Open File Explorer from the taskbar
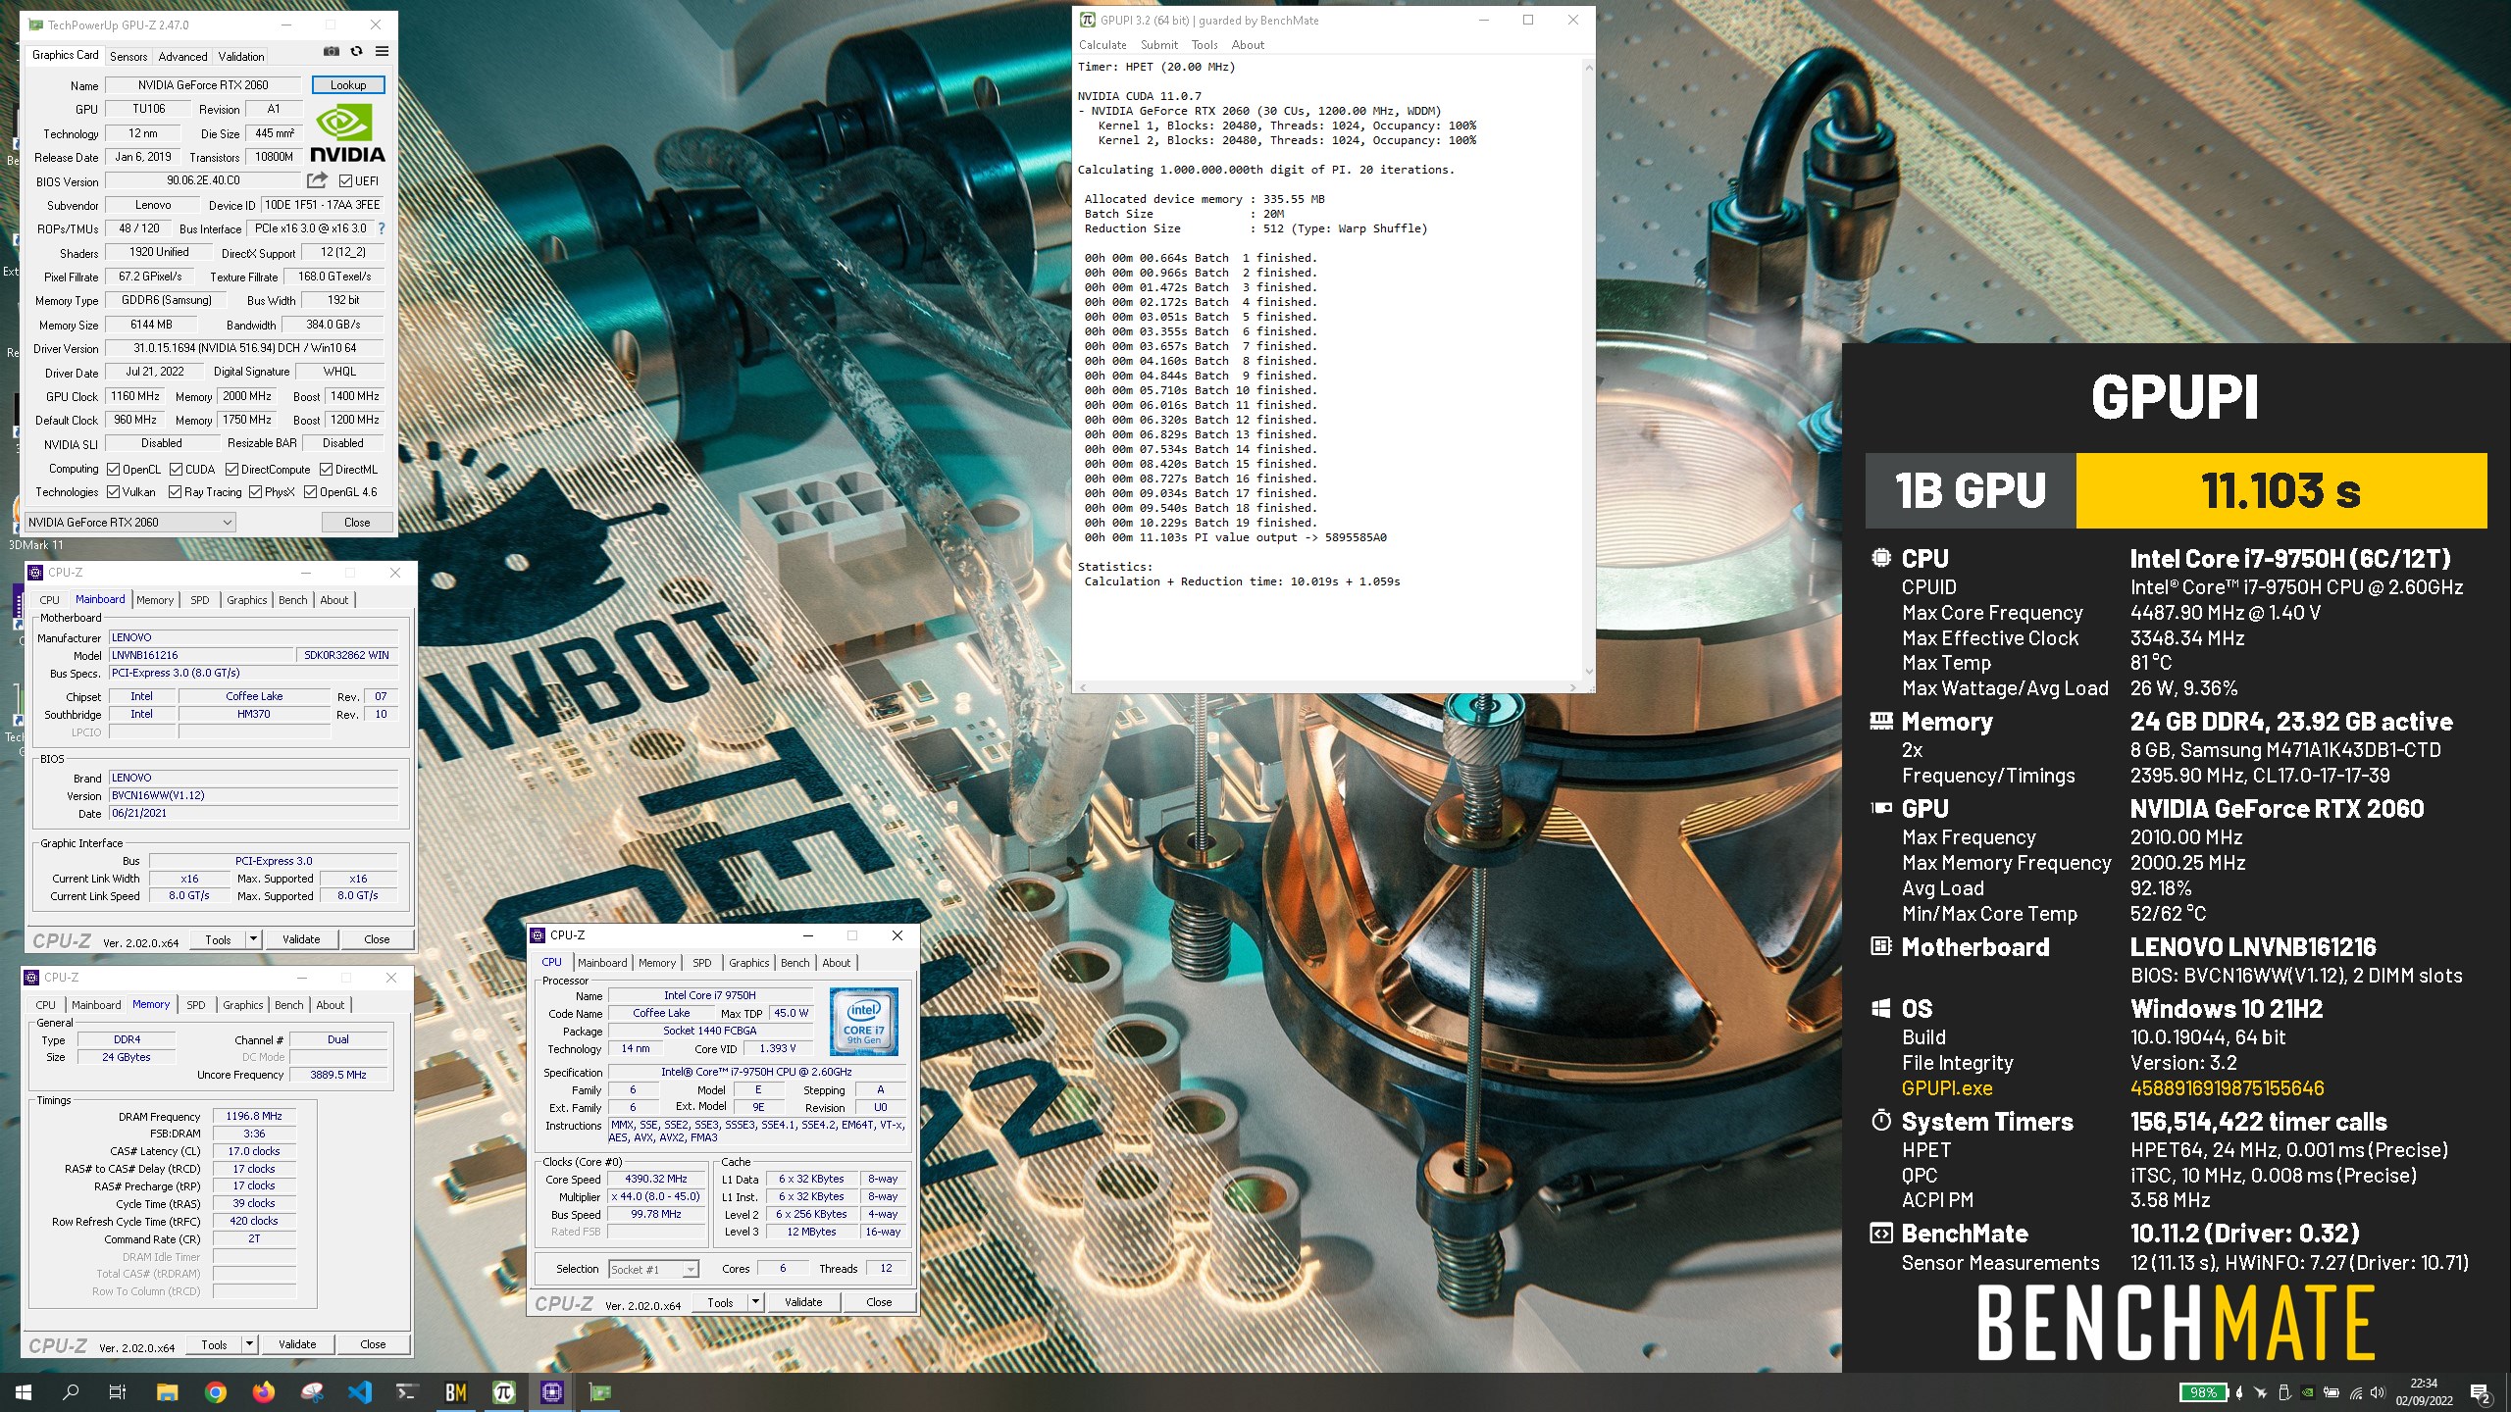 click(167, 1392)
